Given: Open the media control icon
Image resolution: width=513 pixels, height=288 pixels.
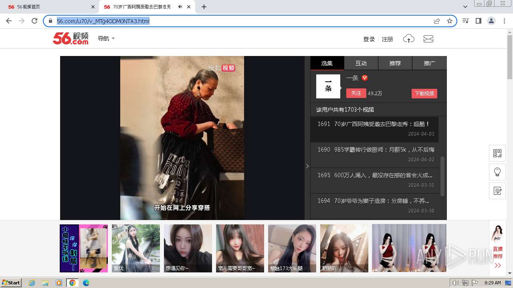Looking at the screenshot, I should [465, 21].
